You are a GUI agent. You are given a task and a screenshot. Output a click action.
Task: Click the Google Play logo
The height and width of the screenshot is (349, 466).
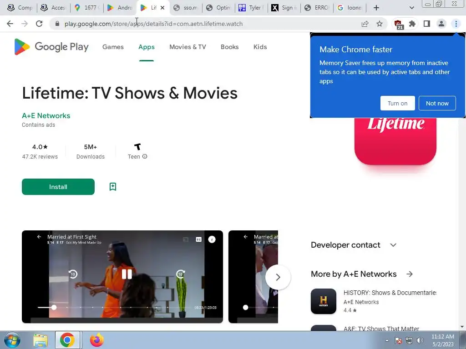tap(51, 47)
